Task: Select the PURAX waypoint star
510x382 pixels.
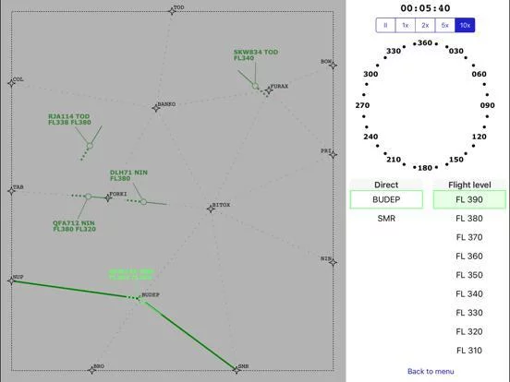Action: pyautogui.click(x=269, y=90)
